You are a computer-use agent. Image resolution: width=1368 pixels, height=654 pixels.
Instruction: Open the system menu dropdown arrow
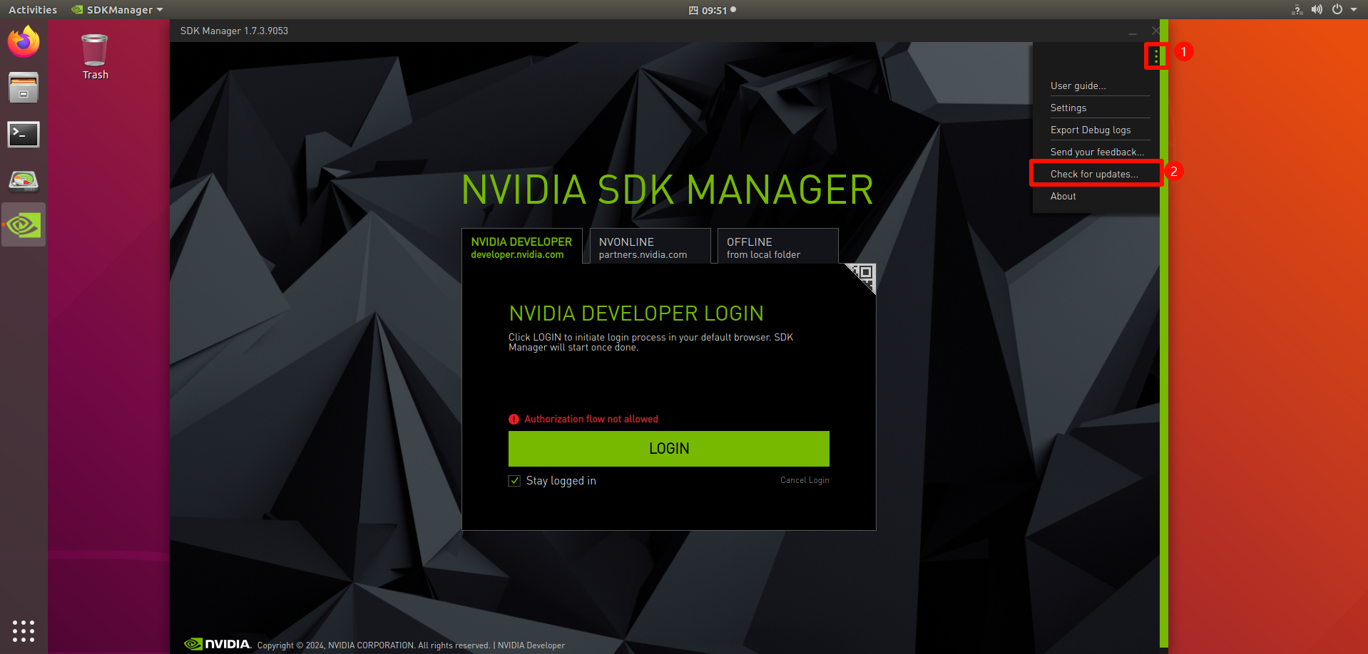pyautogui.click(x=1354, y=10)
